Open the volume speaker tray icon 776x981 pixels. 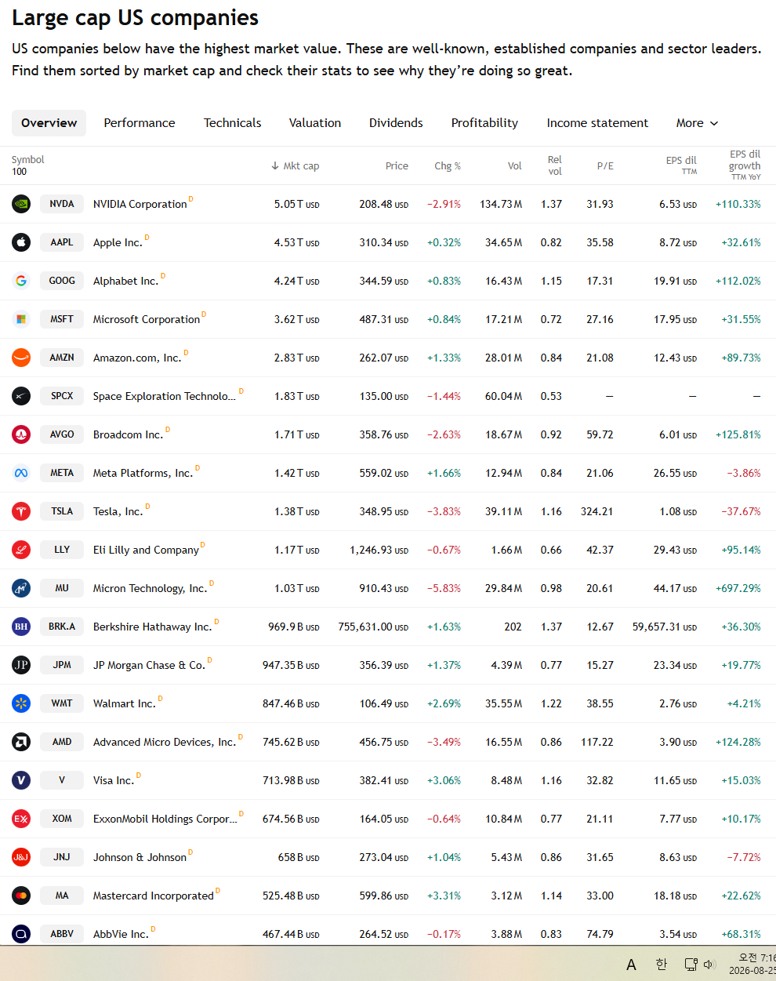pos(709,965)
